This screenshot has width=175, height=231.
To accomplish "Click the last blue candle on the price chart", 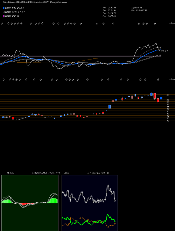I will (x=161, y=98).
